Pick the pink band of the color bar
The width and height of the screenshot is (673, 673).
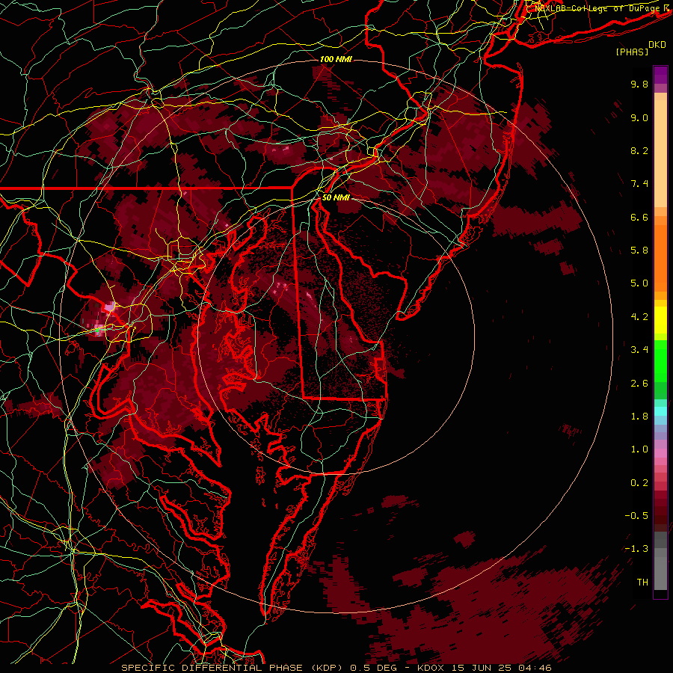(660, 453)
